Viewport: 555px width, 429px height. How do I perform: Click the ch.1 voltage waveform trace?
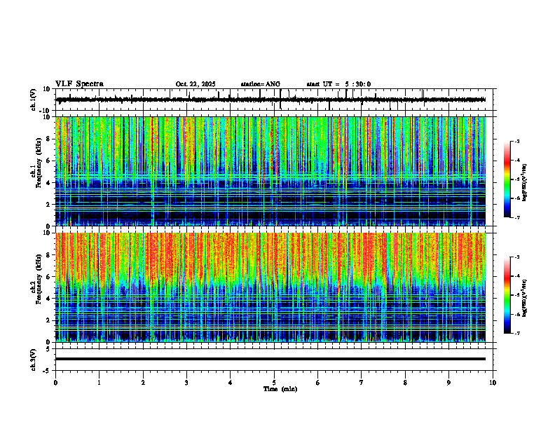coord(270,100)
